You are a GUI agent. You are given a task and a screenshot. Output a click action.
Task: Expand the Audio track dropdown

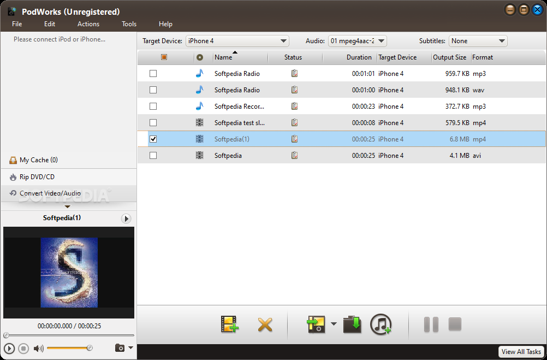(357, 41)
